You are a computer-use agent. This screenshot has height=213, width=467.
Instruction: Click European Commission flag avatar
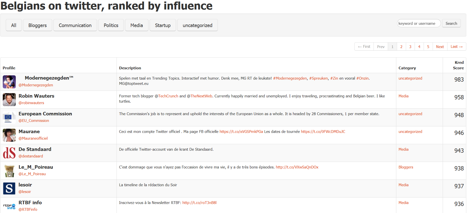click(x=9, y=117)
